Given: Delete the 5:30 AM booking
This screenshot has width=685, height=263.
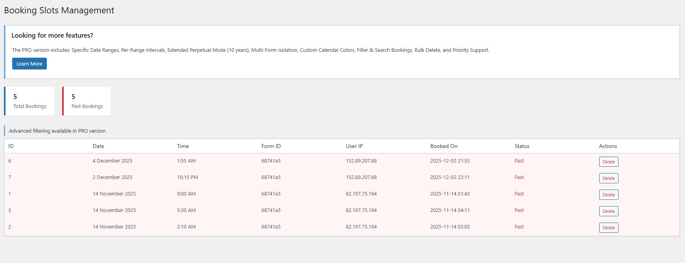Looking at the screenshot, I should tap(608, 211).
